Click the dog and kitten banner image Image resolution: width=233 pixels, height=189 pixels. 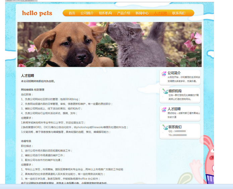(109, 44)
